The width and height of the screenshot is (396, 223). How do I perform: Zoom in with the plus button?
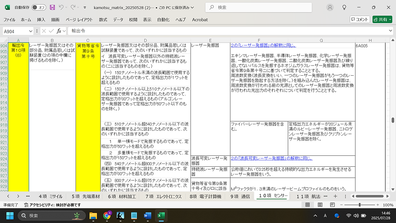click(x=377, y=205)
